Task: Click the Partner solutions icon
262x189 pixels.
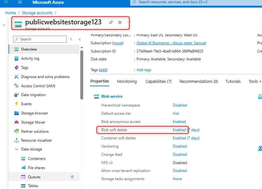Action: click(17, 131)
